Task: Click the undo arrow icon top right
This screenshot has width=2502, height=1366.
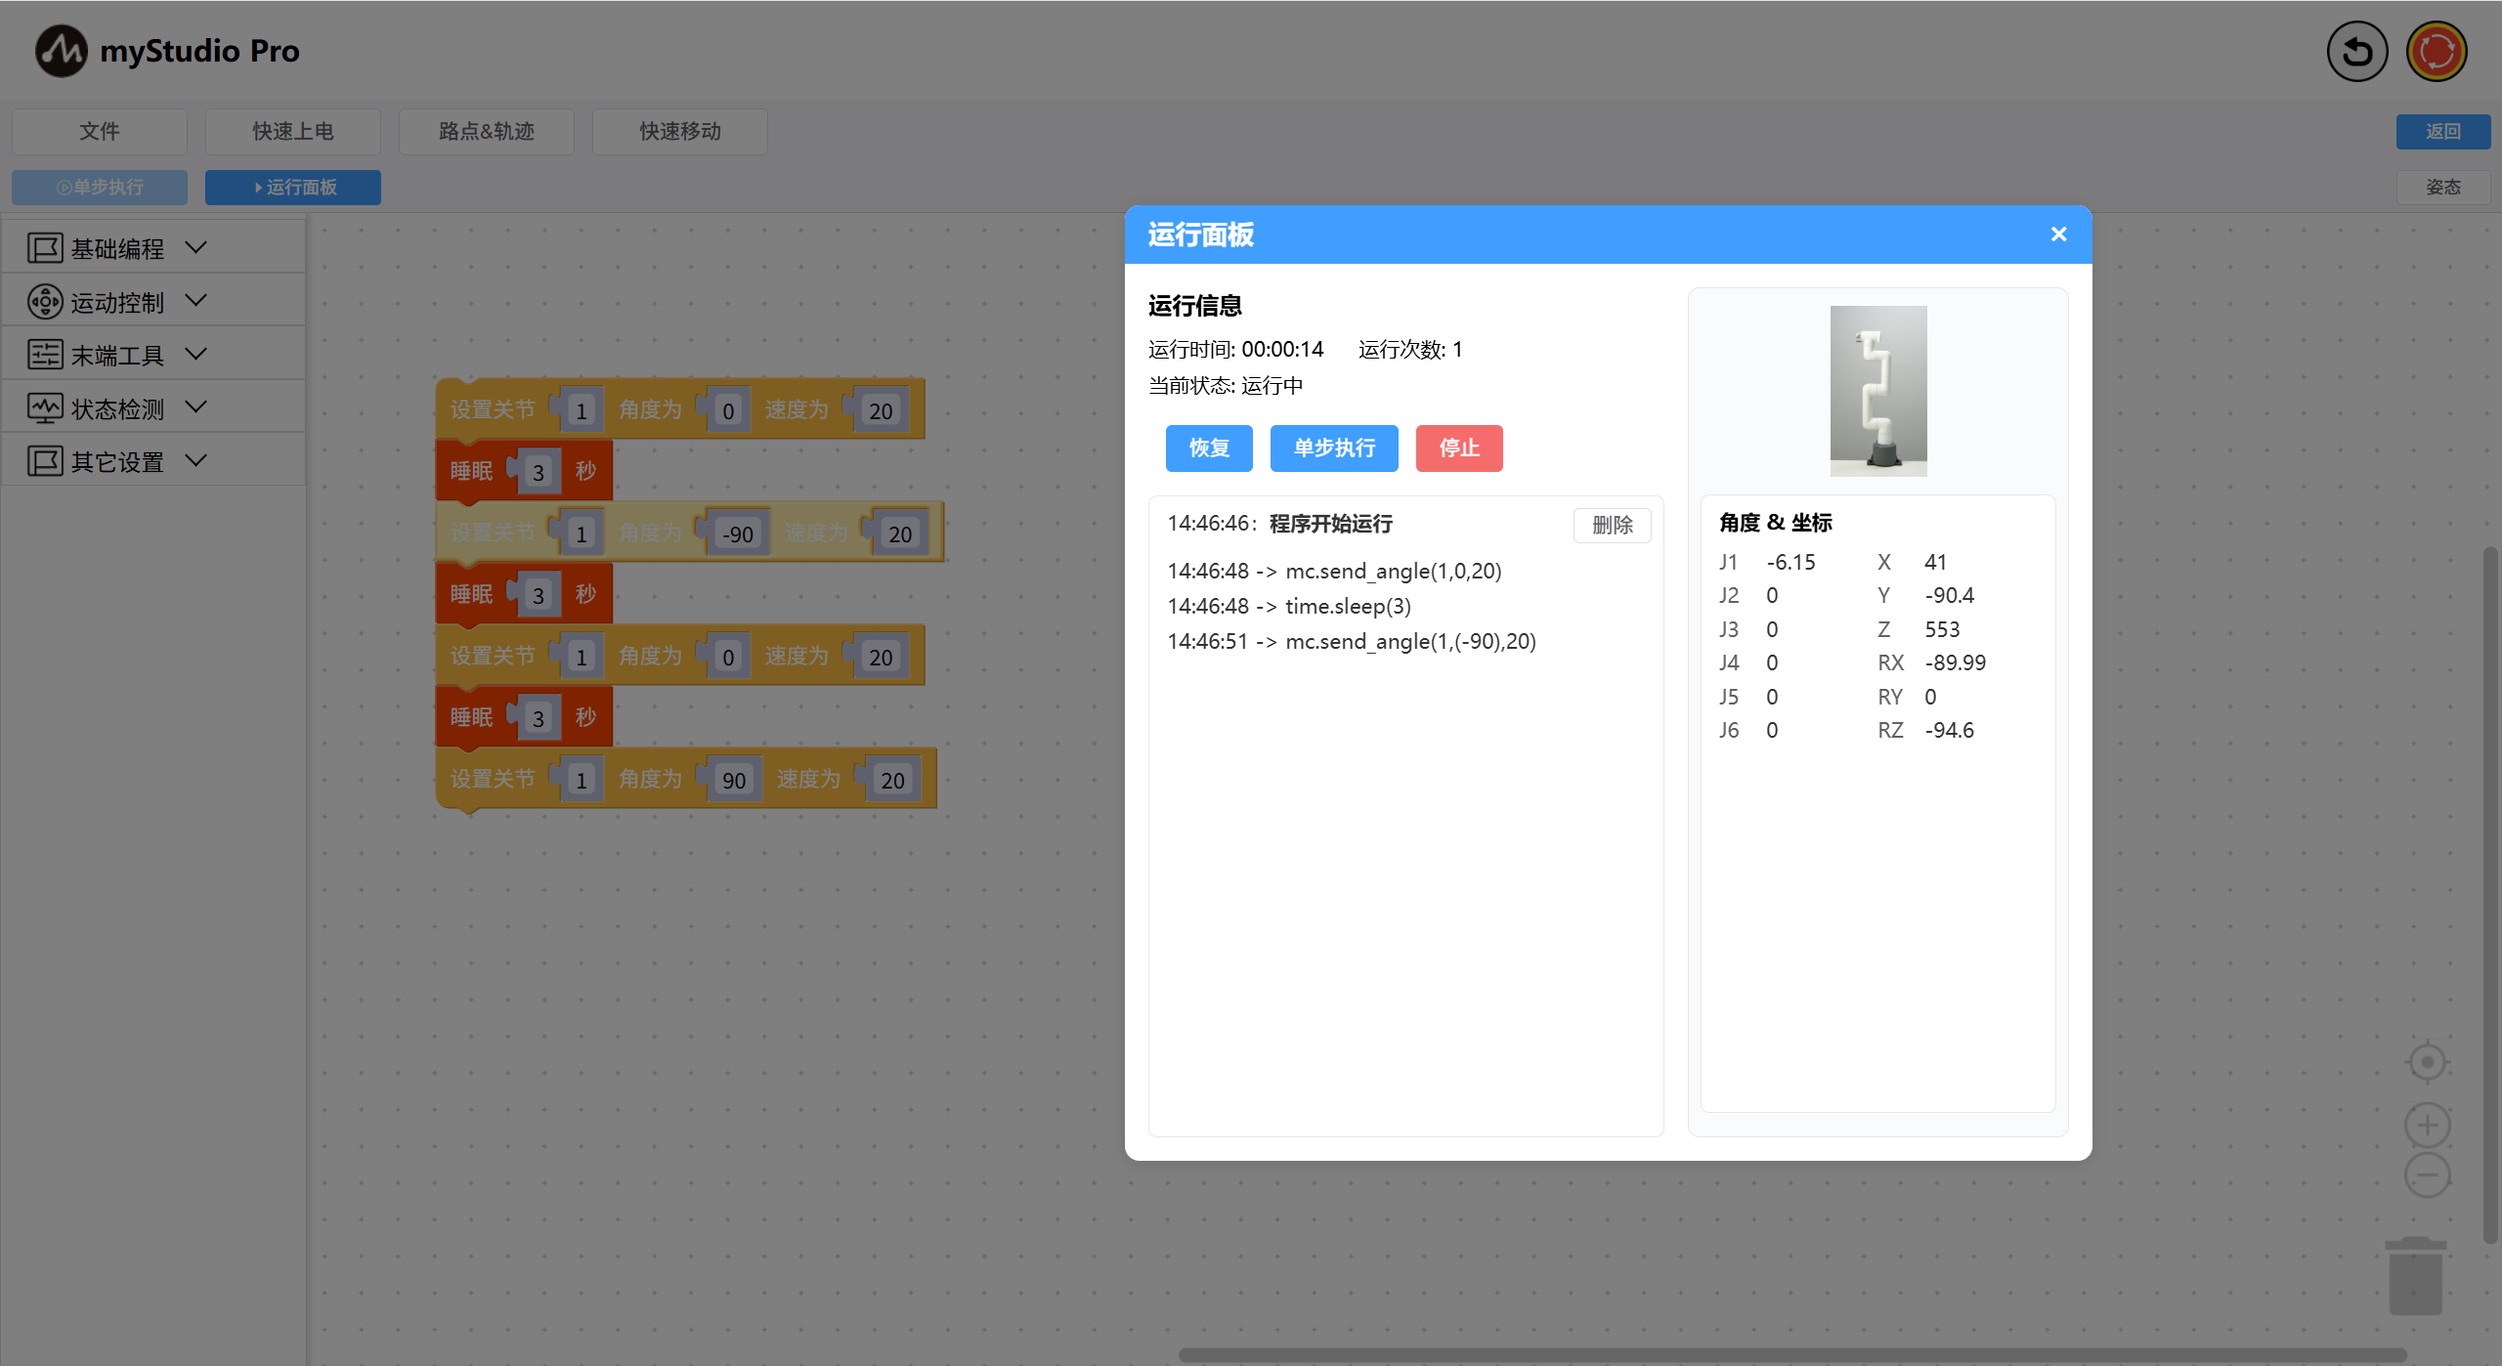Action: [x=2356, y=51]
